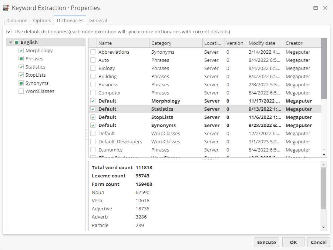Enable the WordClasses tree checkbox

pos(21,91)
